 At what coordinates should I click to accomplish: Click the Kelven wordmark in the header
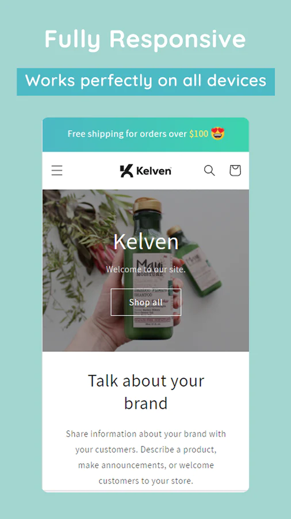click(154, 171)
